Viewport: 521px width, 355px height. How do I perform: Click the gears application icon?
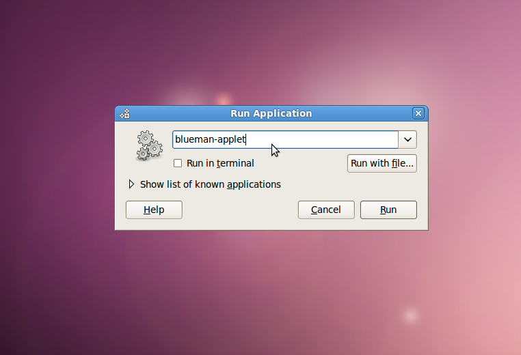[150, 145]
